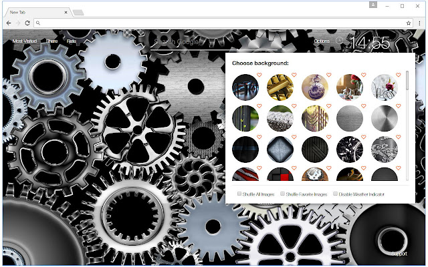Select the black diagonal stripes thumbnail

pos(315,150)
